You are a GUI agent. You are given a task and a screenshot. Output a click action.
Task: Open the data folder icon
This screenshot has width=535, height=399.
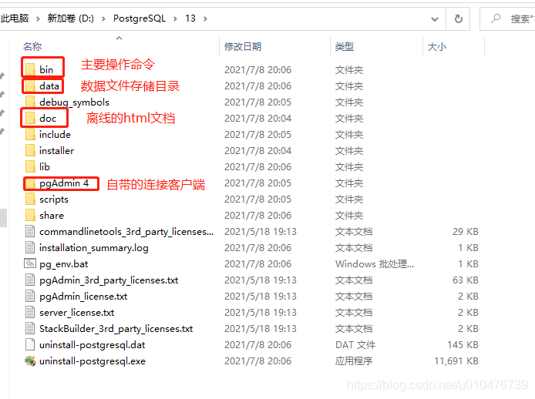coord(30,86)
